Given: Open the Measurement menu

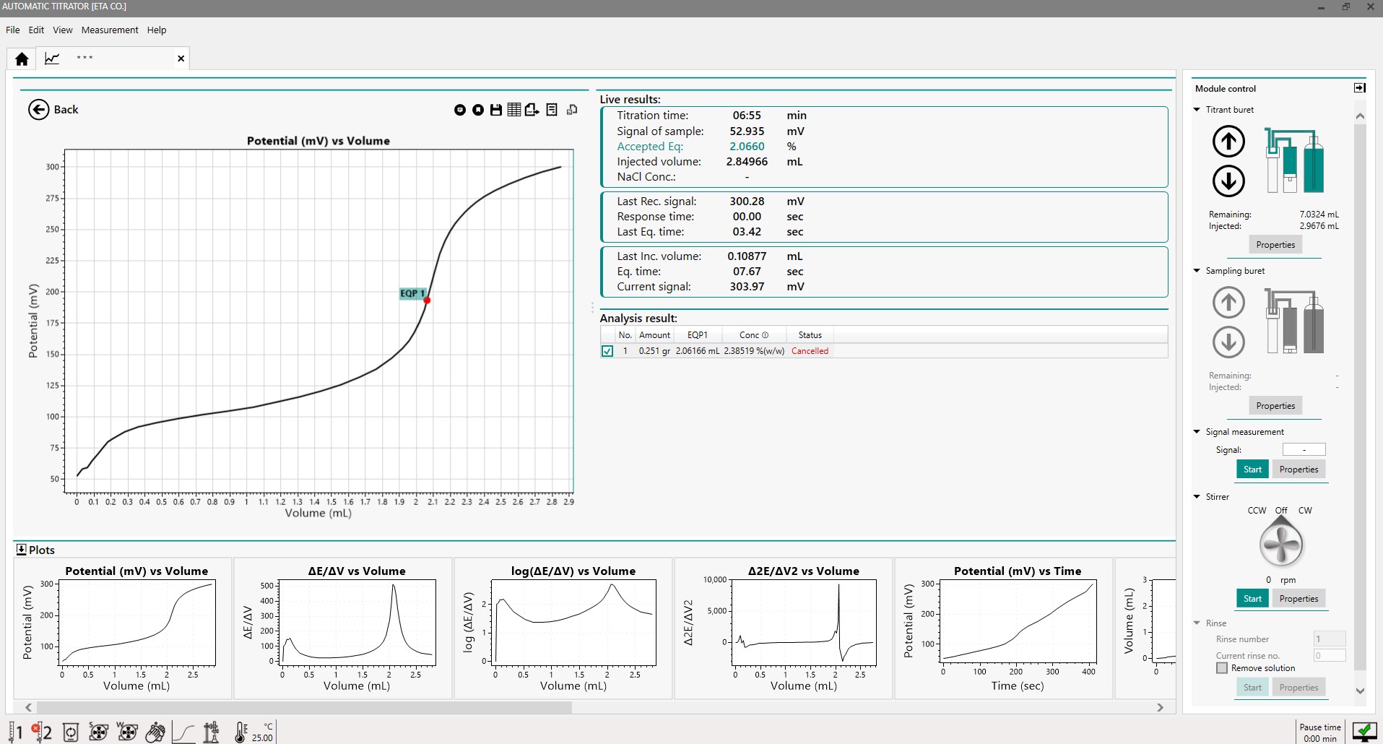Looking at the screenshot, I should [x=110, y=30].
